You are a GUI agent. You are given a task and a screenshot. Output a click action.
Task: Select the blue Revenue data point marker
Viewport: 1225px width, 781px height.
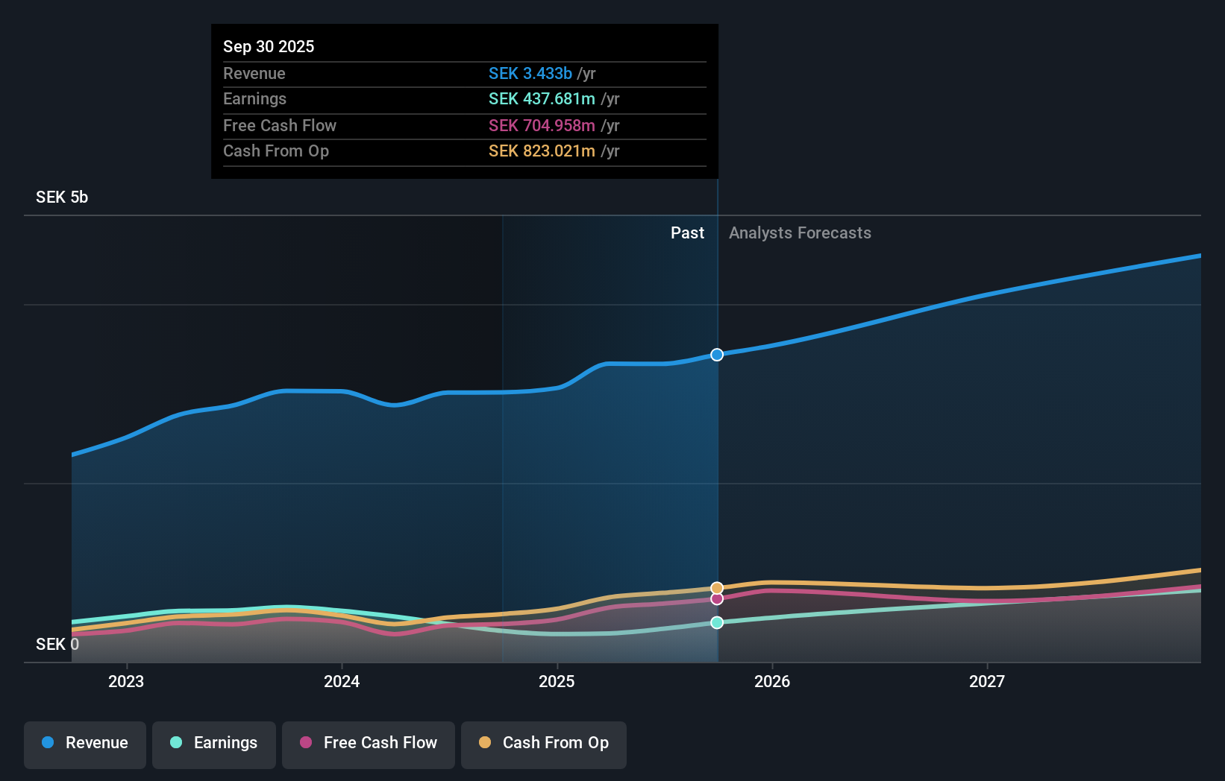pyautogui.click(x=716, y=355)
